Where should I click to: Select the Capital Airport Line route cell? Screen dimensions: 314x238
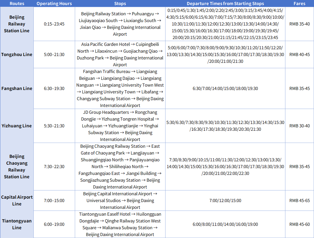[17, 200]
